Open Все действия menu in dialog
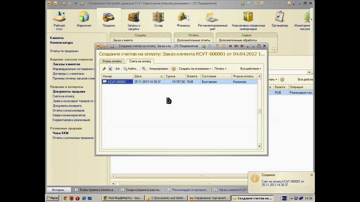 pos(251,69)
